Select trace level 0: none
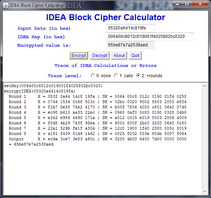The width and height of the screenshot is (211, 198). click(101, 76)
